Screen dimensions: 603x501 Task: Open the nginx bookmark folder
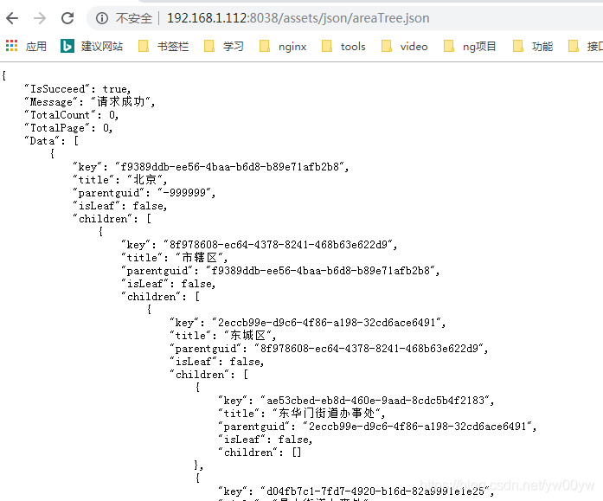(283, 46)
